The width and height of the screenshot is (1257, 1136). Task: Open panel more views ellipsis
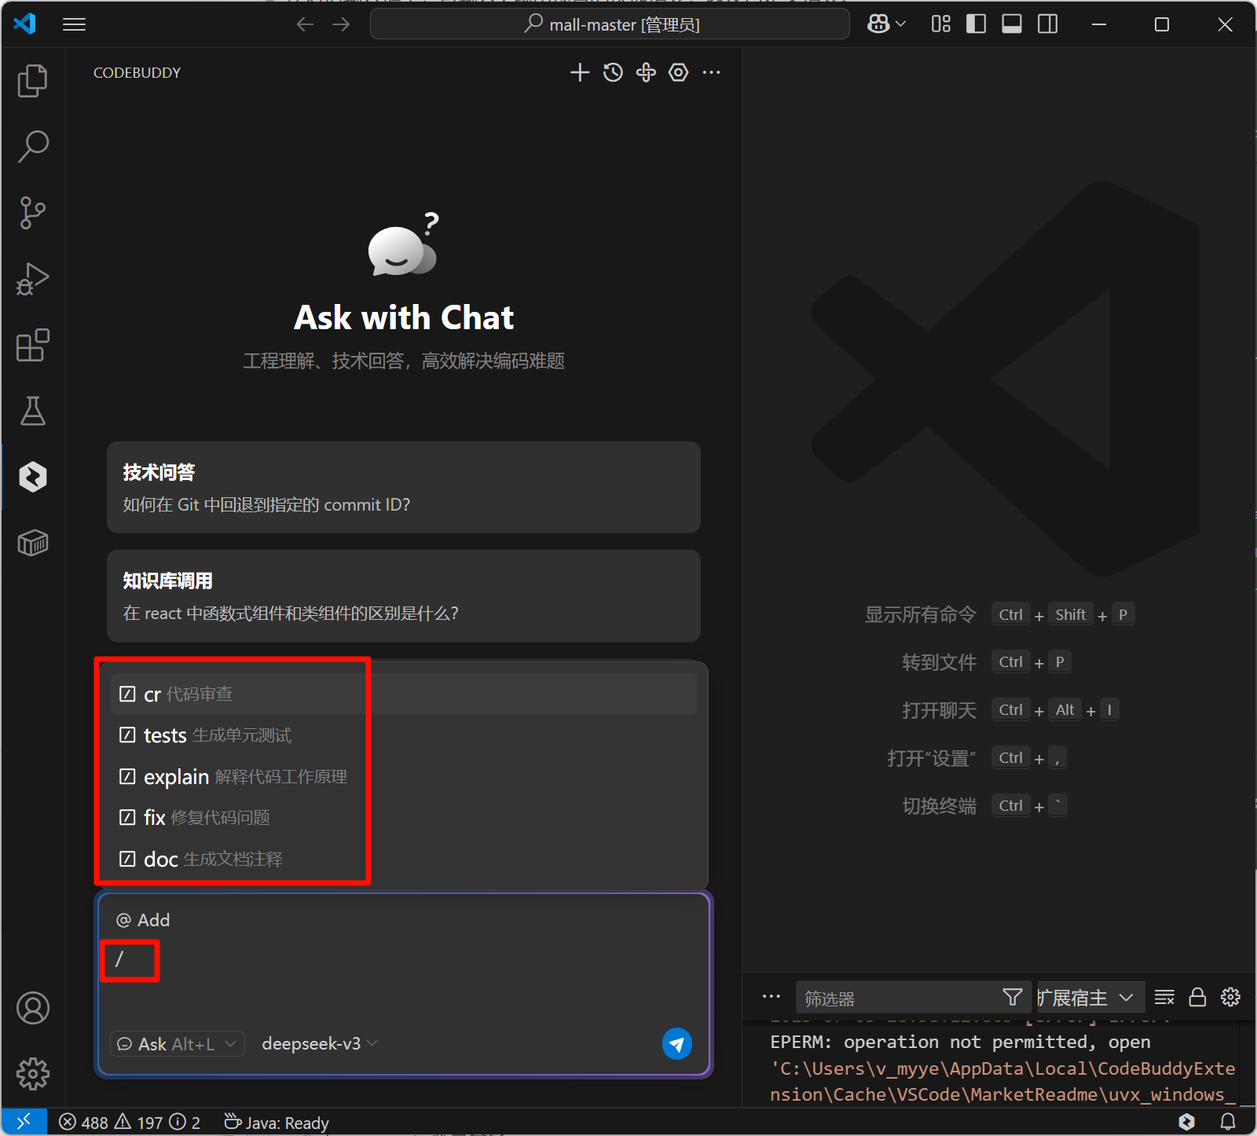click(x=771, y=997)
